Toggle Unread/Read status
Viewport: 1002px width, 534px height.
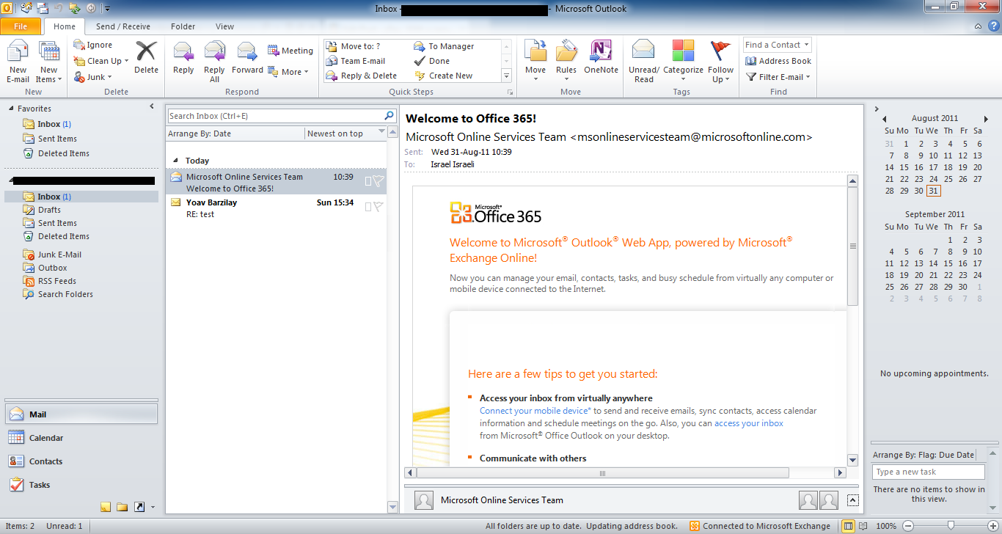643,62
